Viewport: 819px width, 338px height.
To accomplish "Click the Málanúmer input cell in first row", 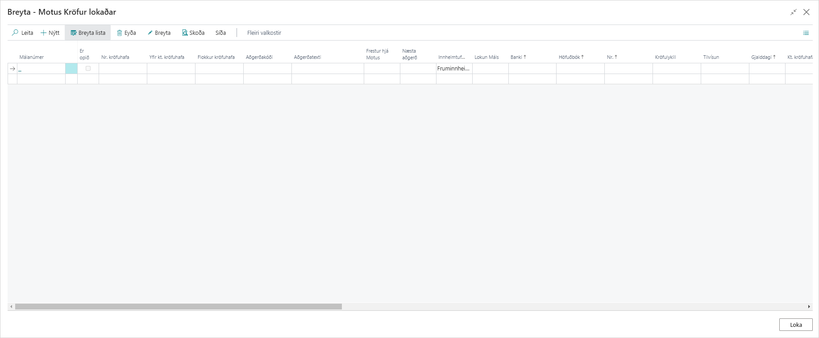I will click(41, 69).
